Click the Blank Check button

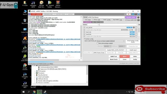[x=114, y=59]
